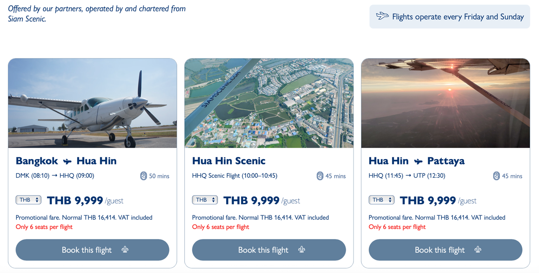Open the parked Cessna aircraft photo

(92, 103)
